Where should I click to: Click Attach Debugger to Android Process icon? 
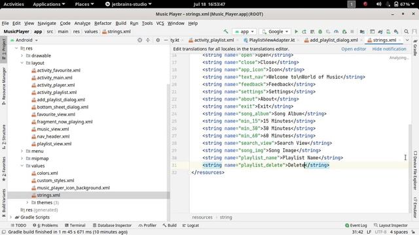(344, 31)
